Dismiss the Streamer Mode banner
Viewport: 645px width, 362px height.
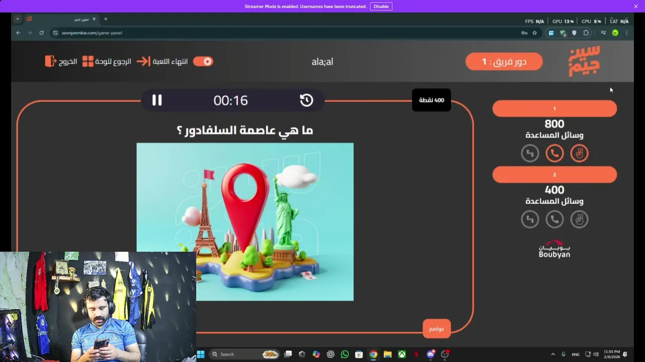pos(636,6)
